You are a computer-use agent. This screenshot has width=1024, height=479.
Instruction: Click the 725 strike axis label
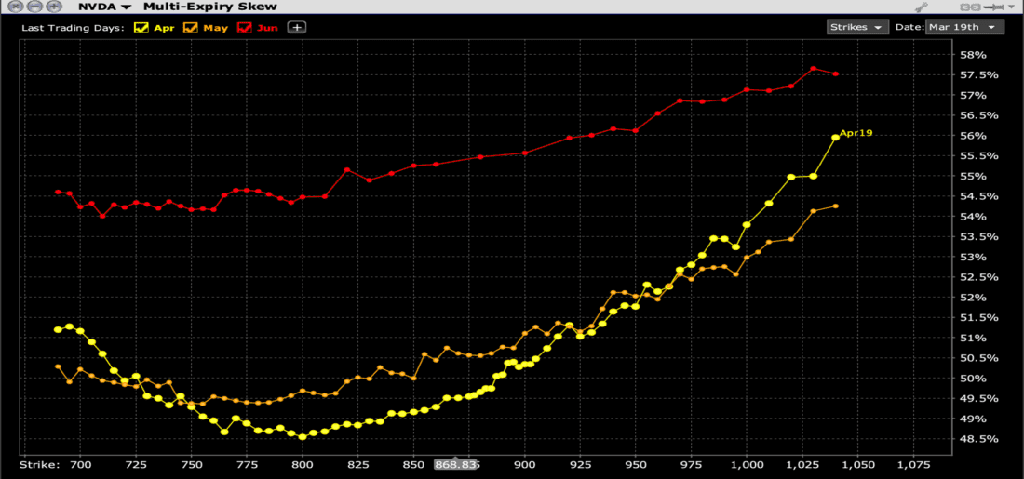pos(136,465)
